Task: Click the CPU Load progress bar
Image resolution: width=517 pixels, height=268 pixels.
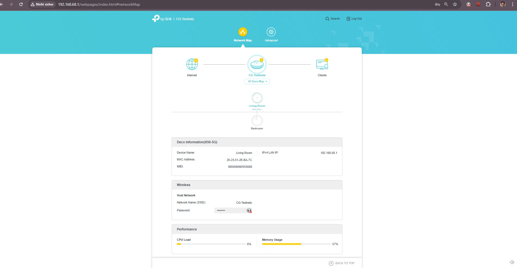Action: 211,244
